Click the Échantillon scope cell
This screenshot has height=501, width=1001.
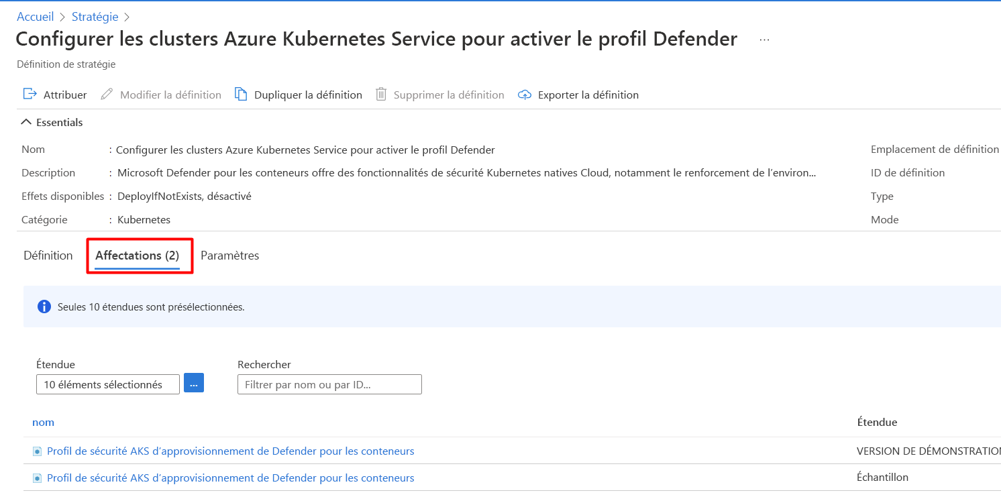(882, 478)
